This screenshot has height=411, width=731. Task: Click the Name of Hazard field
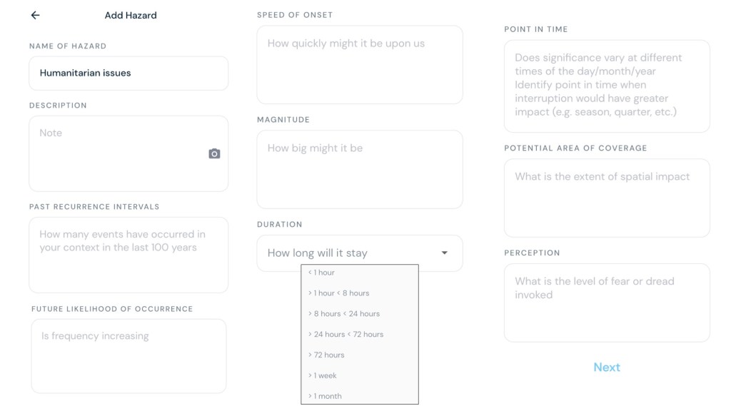tap(128, 73)
